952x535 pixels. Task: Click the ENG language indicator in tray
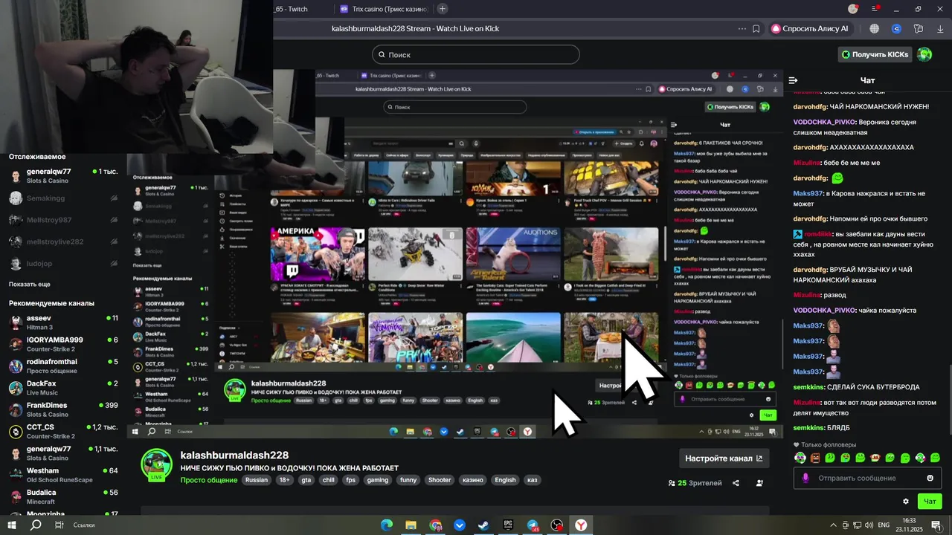click(x=884, y=525)
